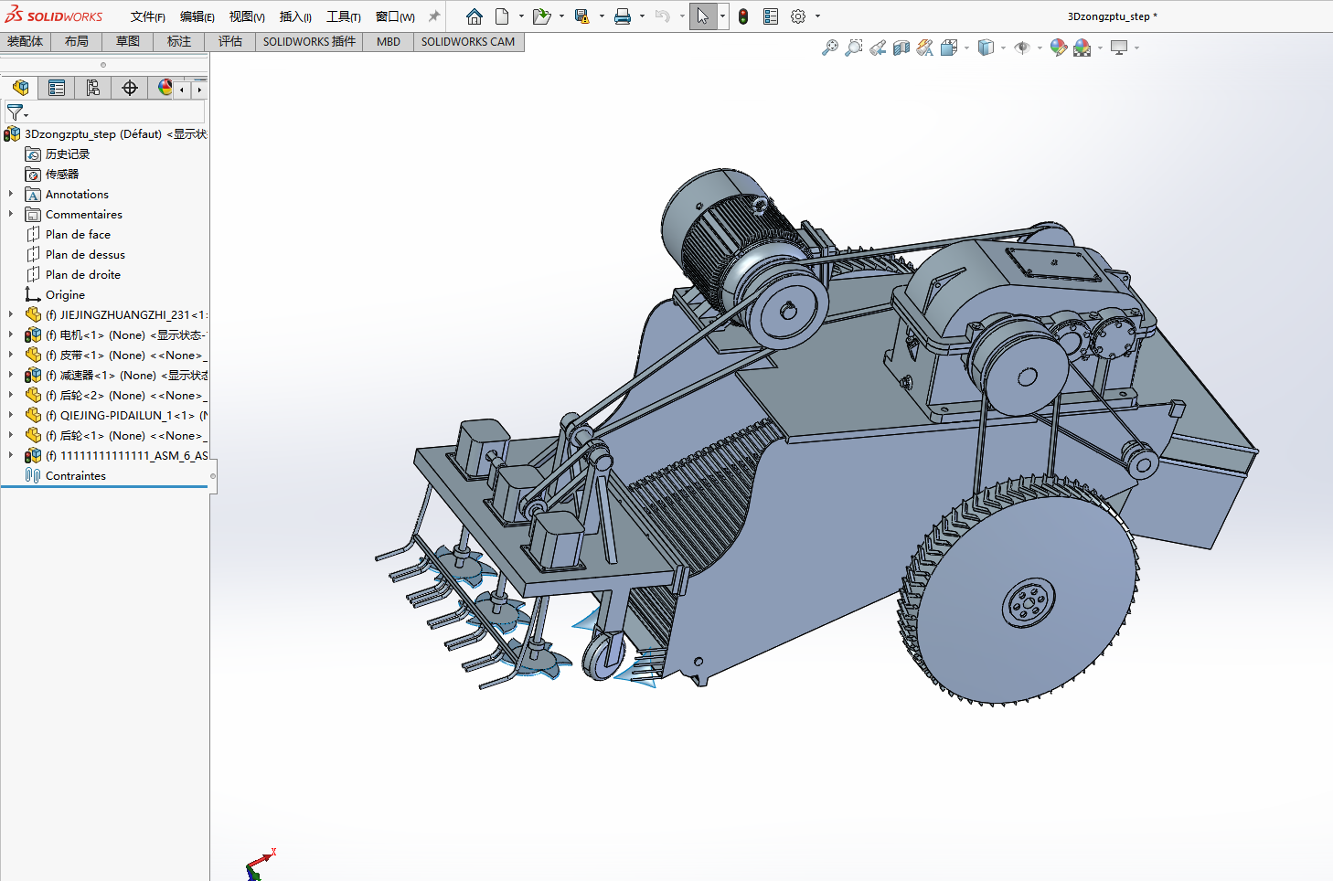
Task: Open the Options gear icon
Action: pos(798,16)
